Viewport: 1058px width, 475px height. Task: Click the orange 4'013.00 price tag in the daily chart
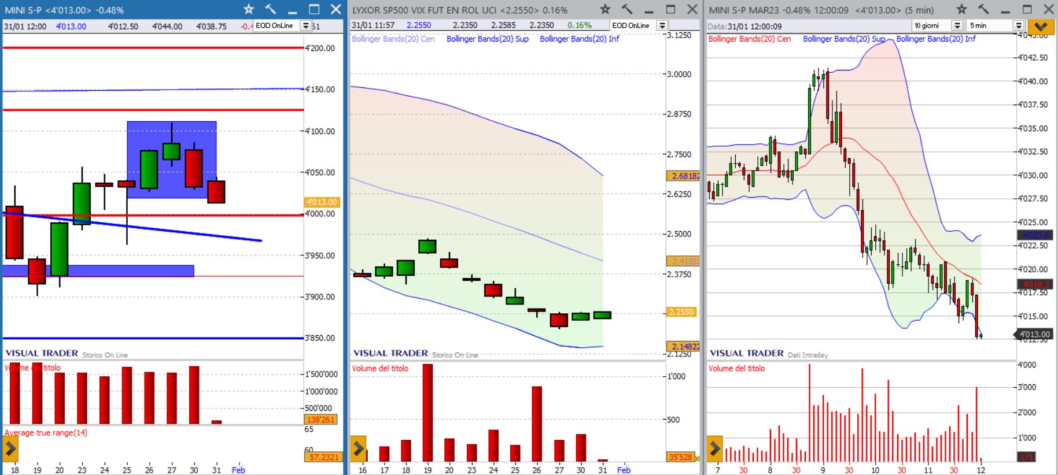[x=322, y=202]
